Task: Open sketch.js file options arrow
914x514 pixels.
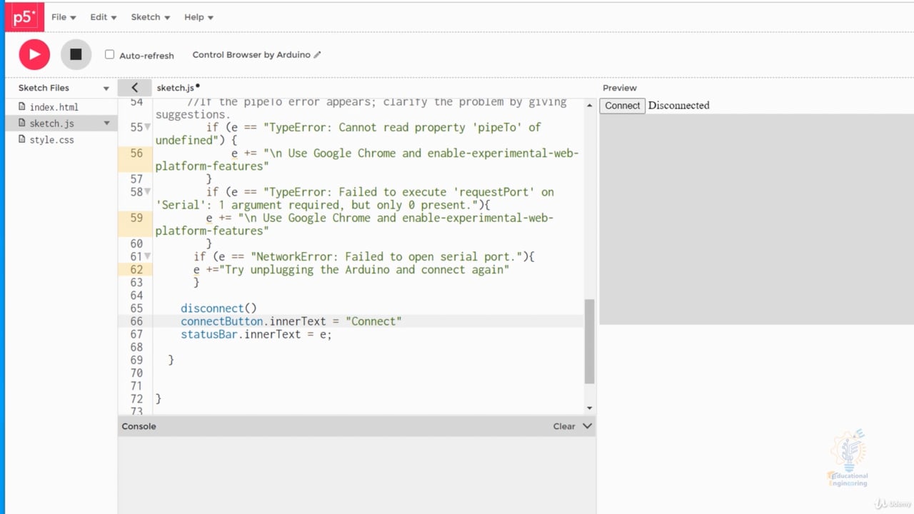Action: (107, 124)
